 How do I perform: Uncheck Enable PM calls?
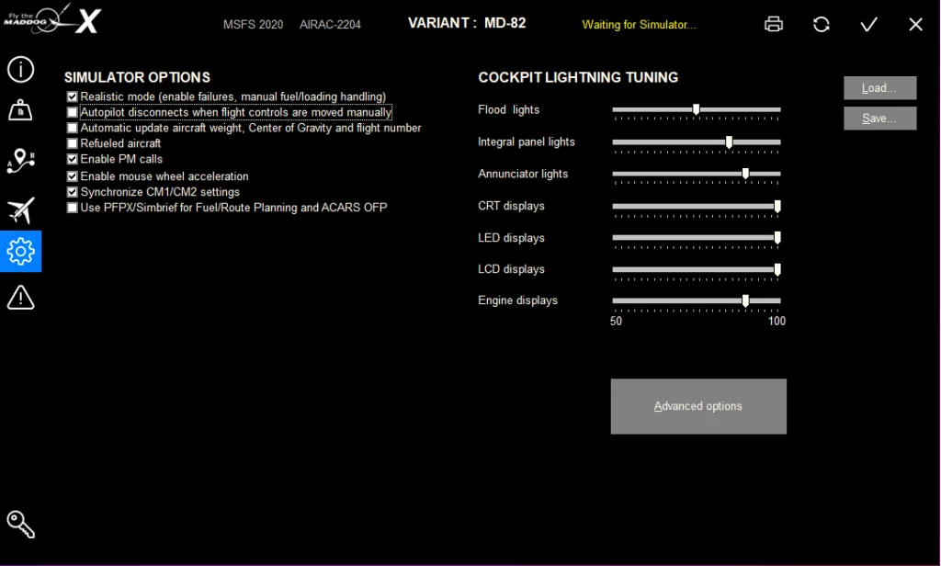(72, 159)
